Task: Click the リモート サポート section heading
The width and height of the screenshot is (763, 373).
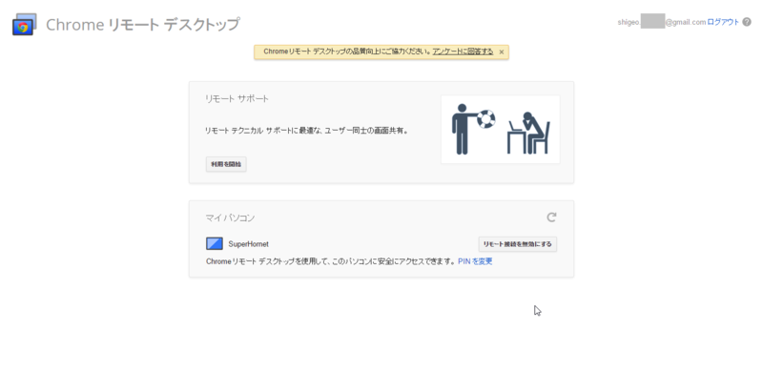Action: [237, 99]
